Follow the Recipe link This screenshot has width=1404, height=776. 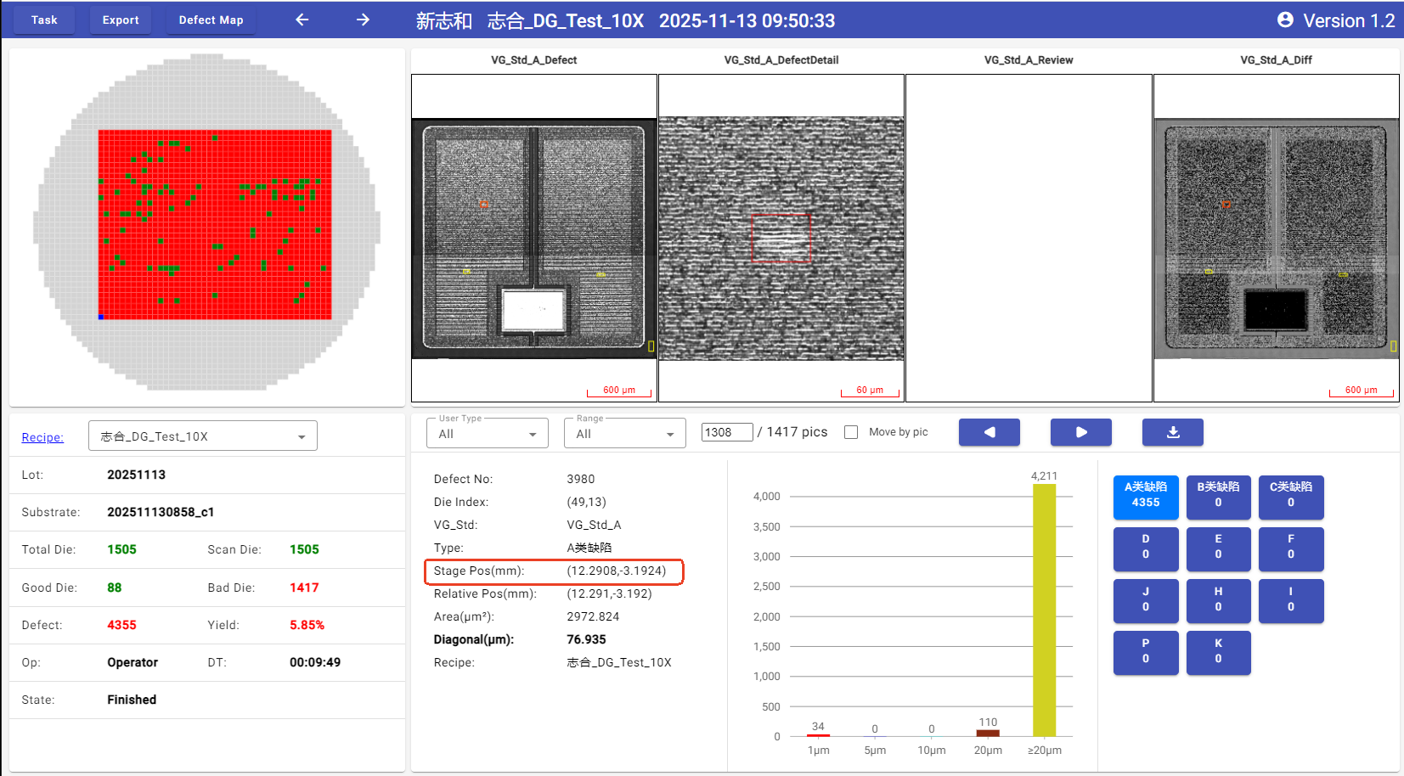(x=42, y=437)
